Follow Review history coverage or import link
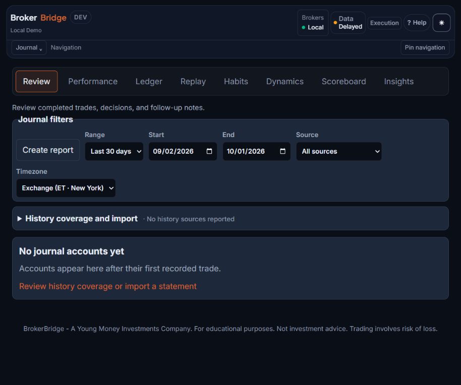 pyautogui.click(x=107, y=286)
